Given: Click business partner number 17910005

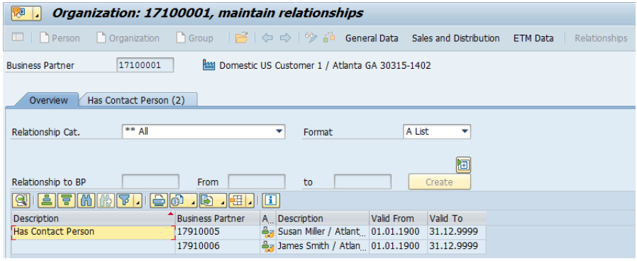Looking at the screenshot, I should tap(198, 232).
